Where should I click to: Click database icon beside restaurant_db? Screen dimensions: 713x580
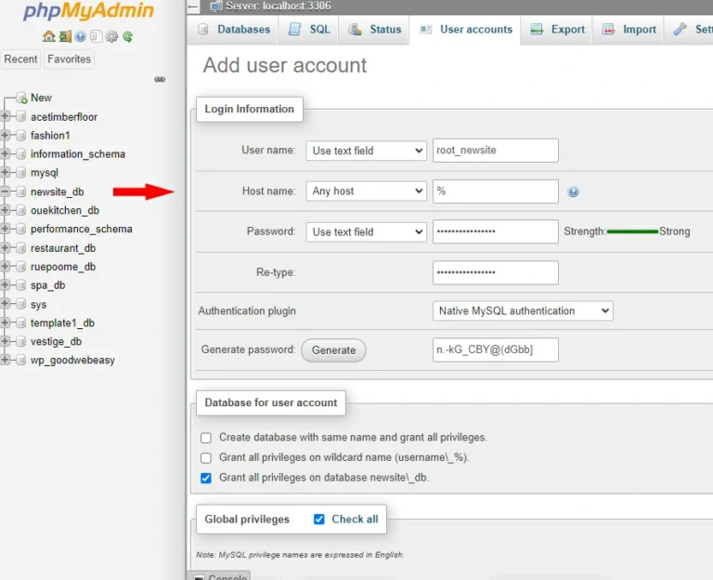(x=21, y=248)
